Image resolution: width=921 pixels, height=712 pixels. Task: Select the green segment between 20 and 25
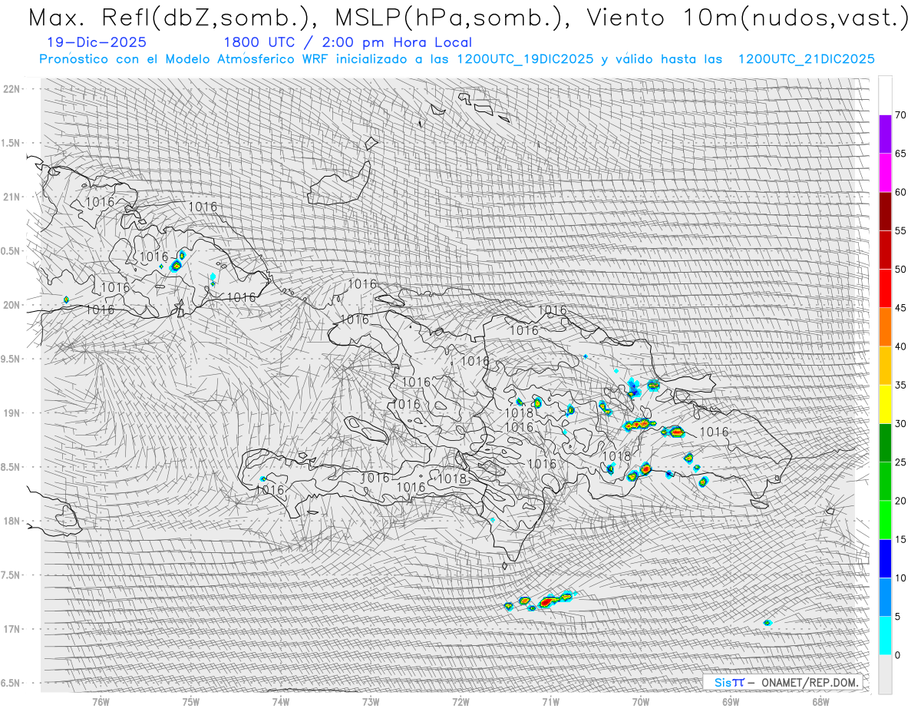885,482
